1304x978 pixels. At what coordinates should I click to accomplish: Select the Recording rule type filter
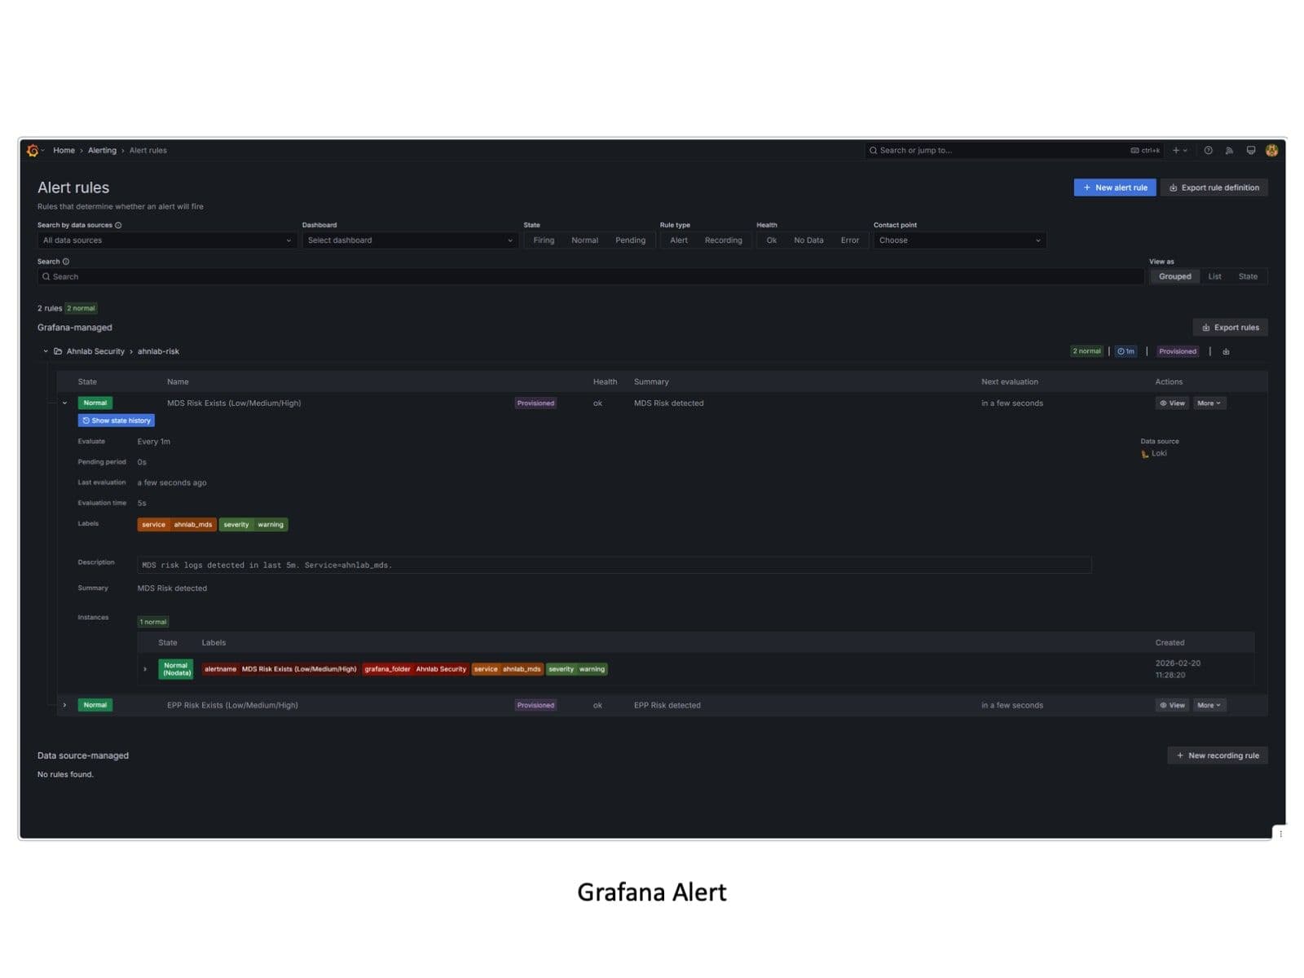click(724, 240)
